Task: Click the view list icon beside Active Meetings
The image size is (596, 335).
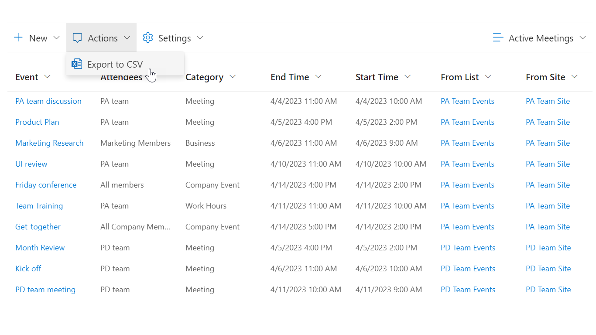Action: [498, 38]
